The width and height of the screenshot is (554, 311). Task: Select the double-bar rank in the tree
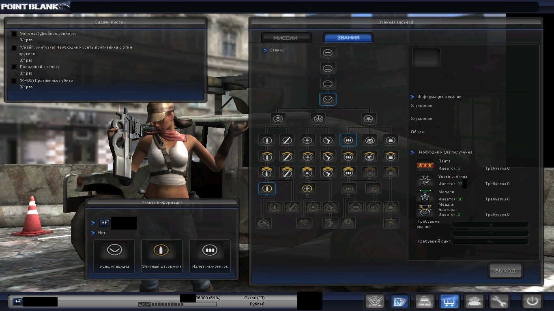click(x=328, y=68)
